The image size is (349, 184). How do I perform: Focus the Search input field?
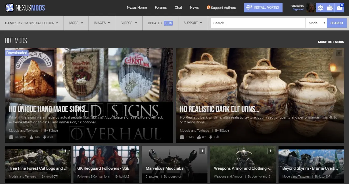pyautogui.click(x=258, y=23)
